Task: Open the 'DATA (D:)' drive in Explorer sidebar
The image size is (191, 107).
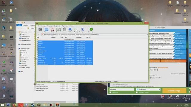Action: (x=24, y=65)
